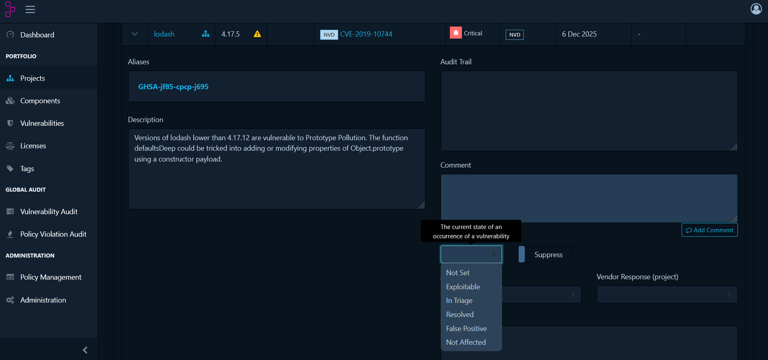Click the NVD badge before CVE-2019-10744

[x=329, y=35]
